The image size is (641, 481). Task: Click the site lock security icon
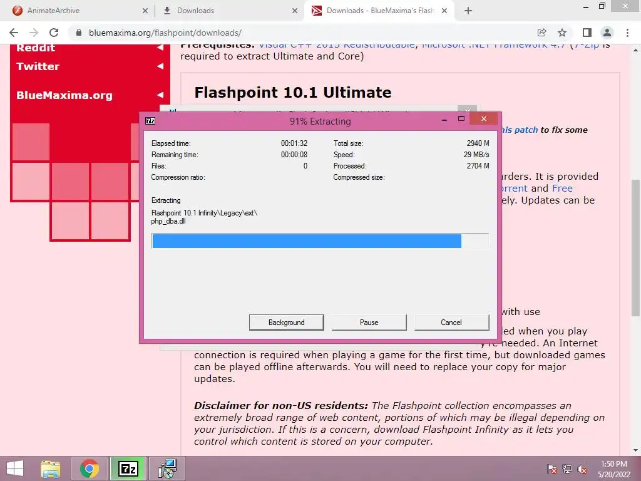(x=79, y=33)
